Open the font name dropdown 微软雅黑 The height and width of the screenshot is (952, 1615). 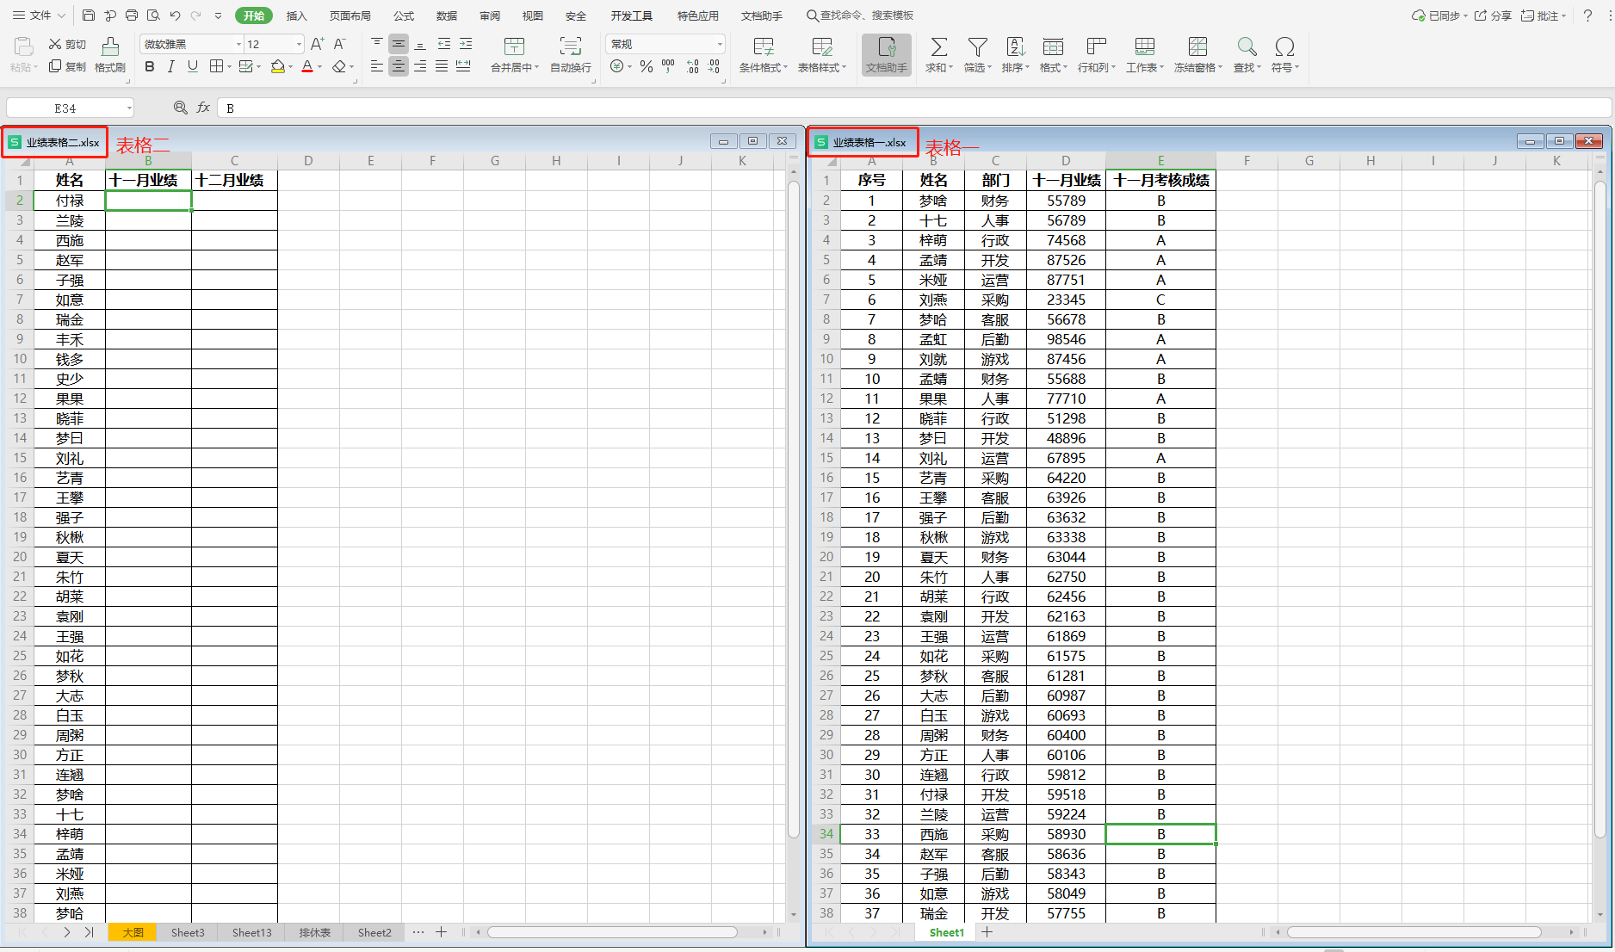tap(238, 44)
